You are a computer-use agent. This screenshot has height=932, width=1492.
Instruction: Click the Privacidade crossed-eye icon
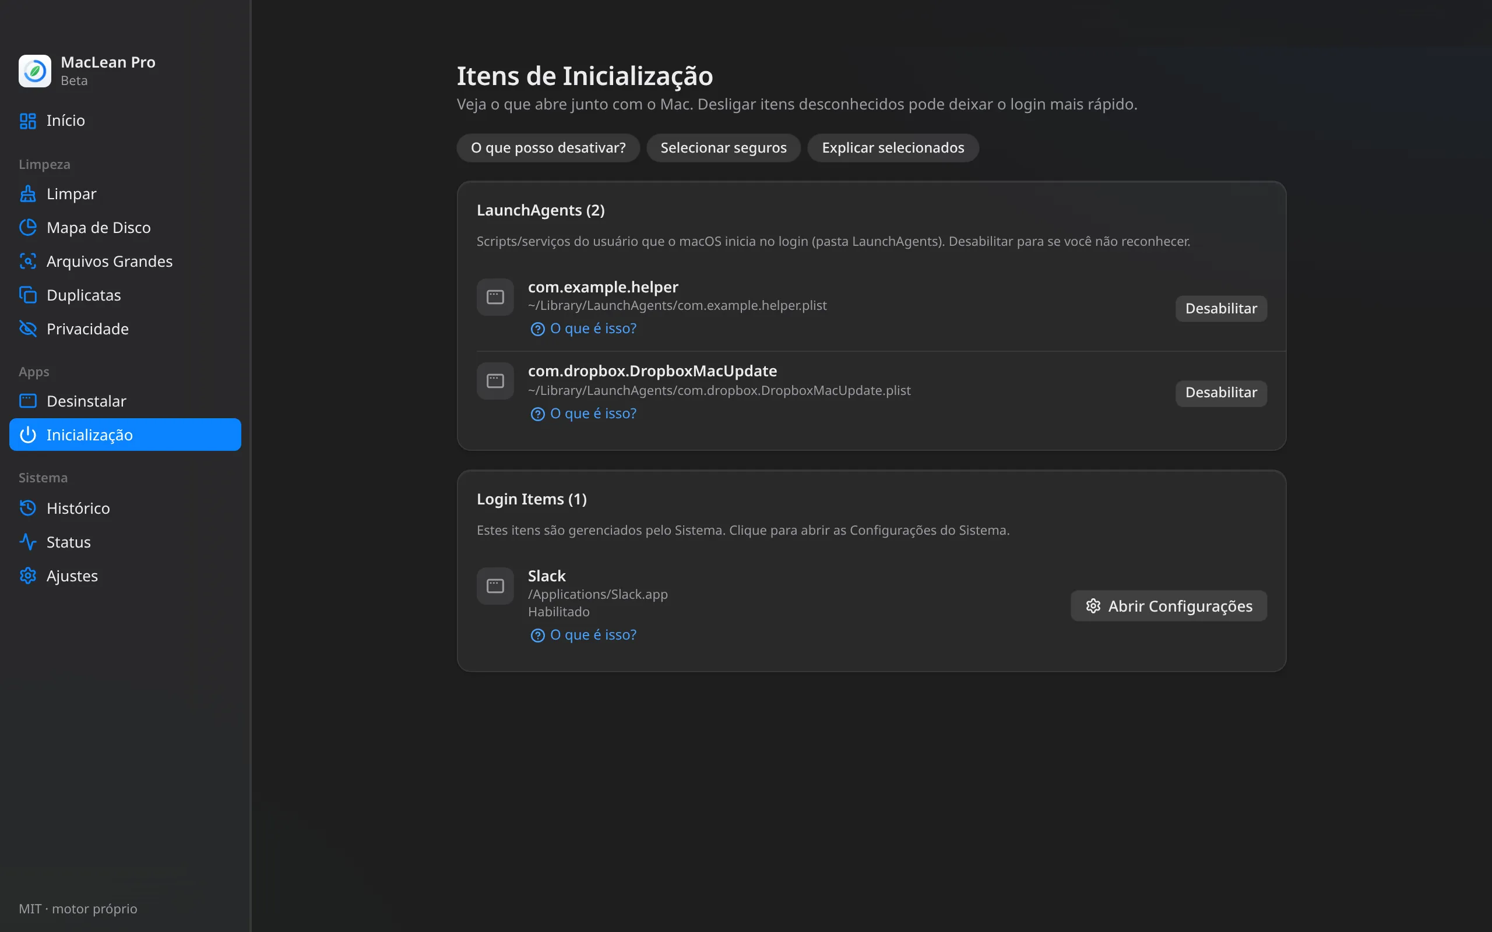[x=28, y=329]
